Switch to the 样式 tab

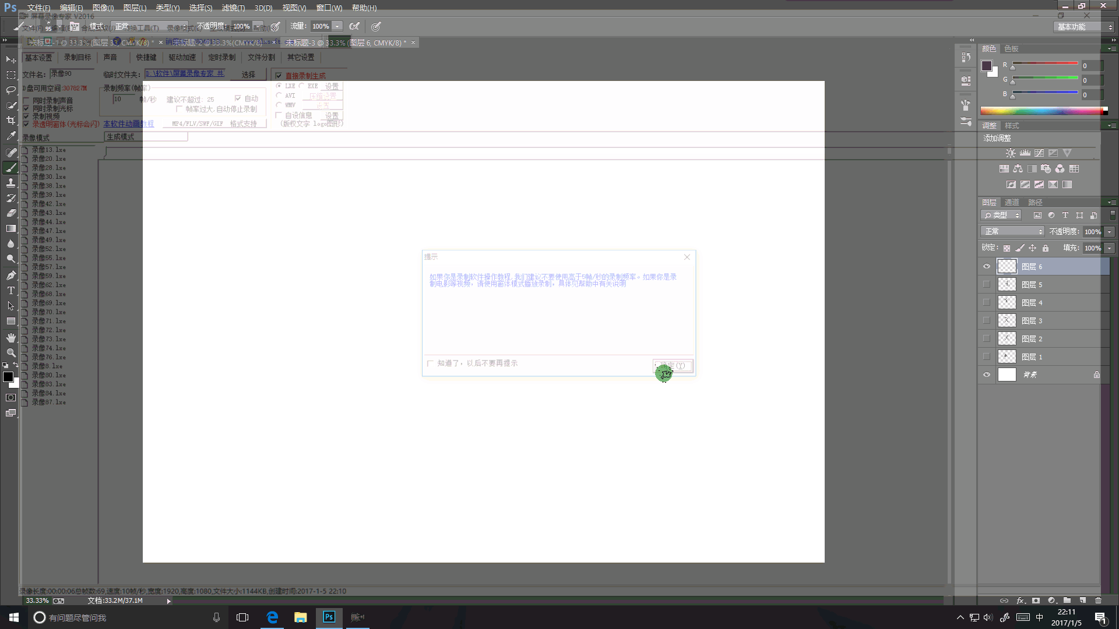coord(1012,126)
